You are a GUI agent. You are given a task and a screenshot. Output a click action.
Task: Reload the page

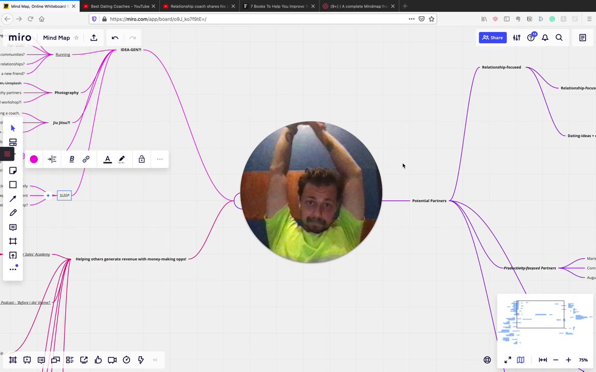click(31, 19)
